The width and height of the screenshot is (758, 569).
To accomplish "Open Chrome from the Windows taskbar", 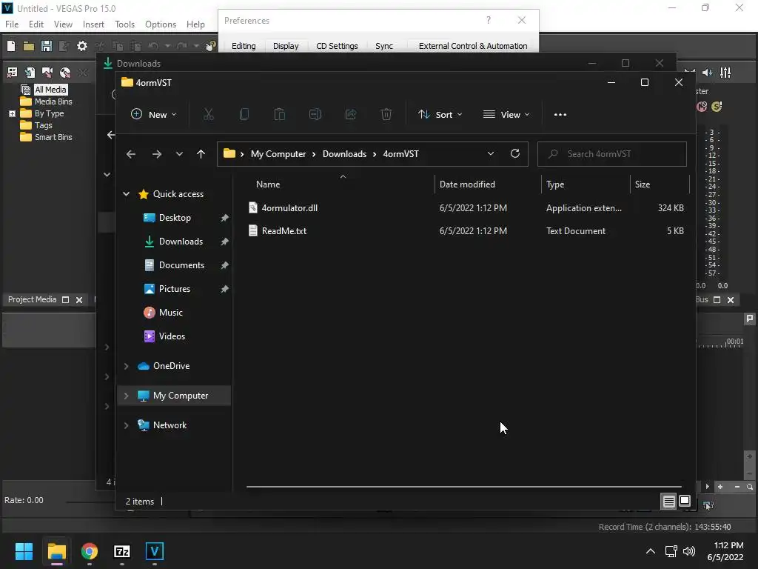I will tap(90, 551).
